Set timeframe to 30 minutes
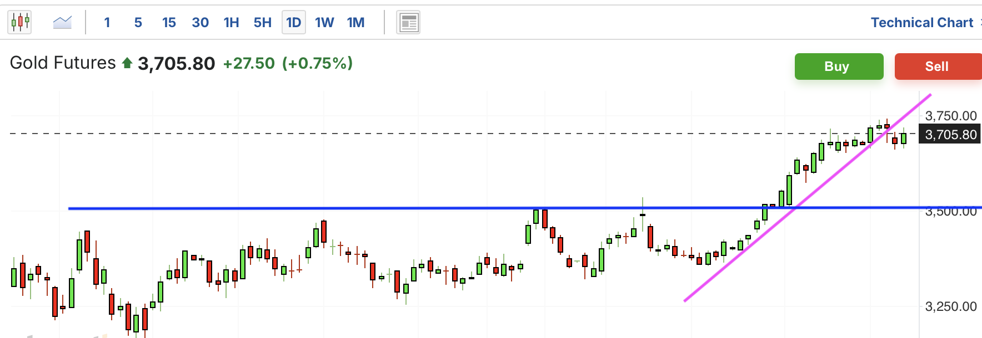Viewport: 982px width, 338px height. click(200, 23)
